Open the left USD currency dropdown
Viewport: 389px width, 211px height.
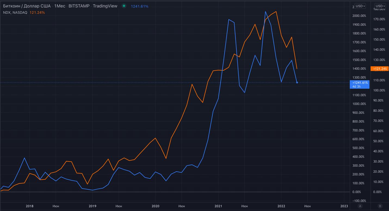[360, 6]
